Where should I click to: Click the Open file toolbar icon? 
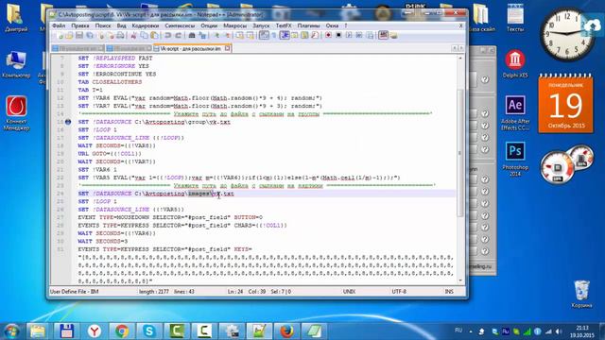point(69,36)
